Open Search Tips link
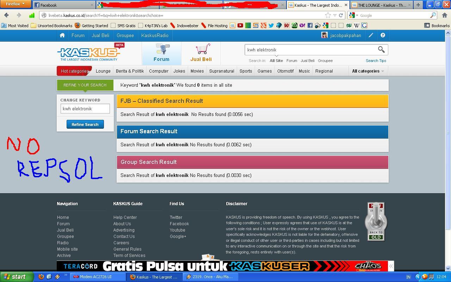The width and height of the screenshot is (451, 282). (x=376, y=61)
